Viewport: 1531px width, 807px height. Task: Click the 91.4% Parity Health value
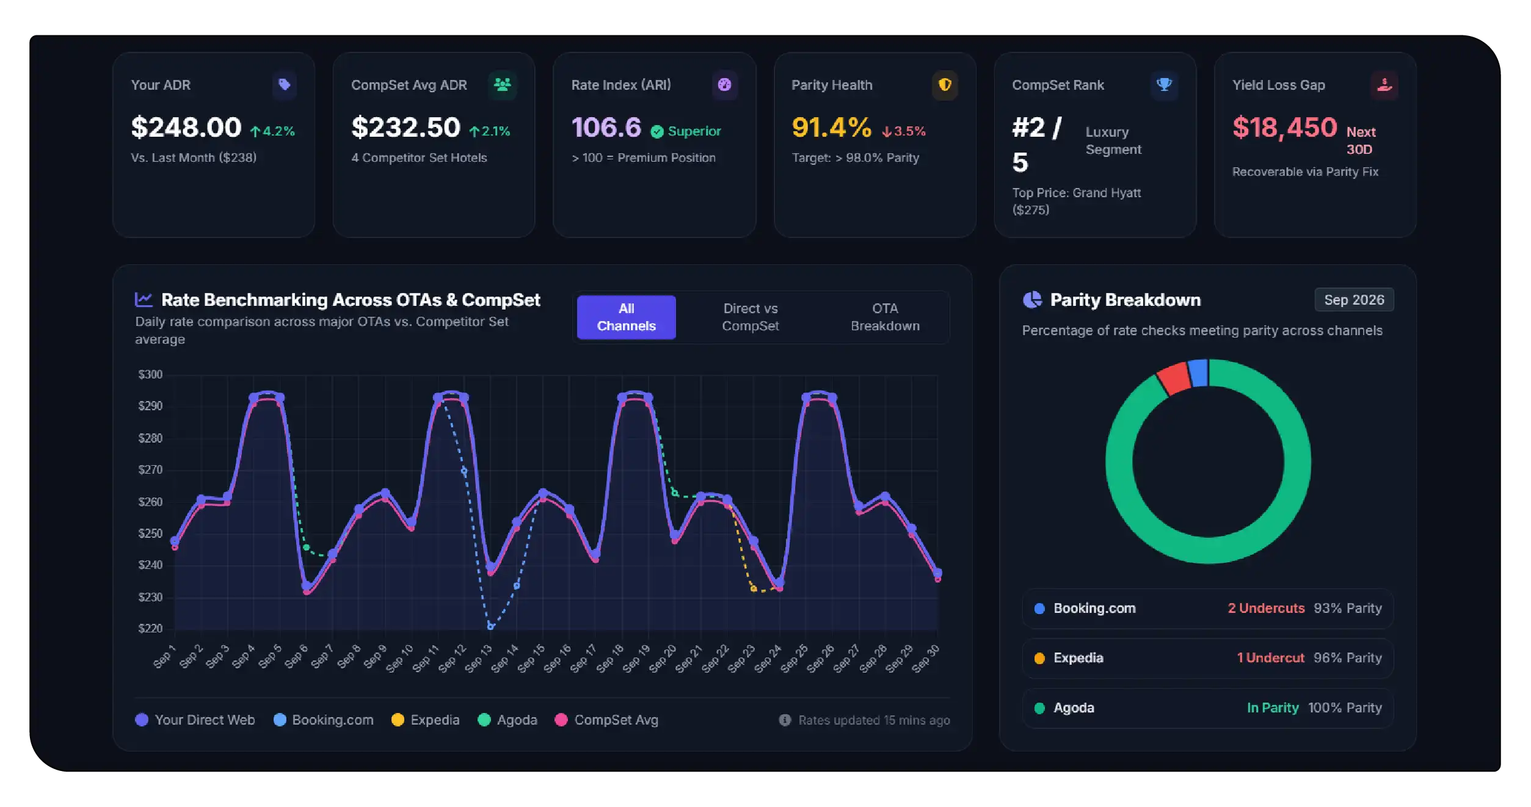click(x=832, y=128)
